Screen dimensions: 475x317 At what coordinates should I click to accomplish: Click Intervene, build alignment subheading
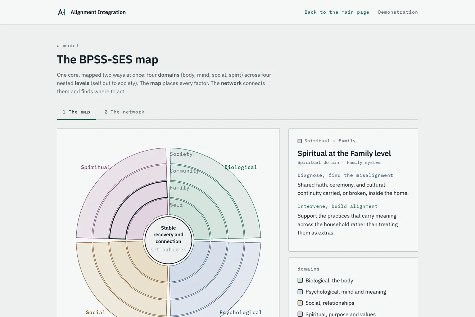pyautogui.click(x=338, y=206)
